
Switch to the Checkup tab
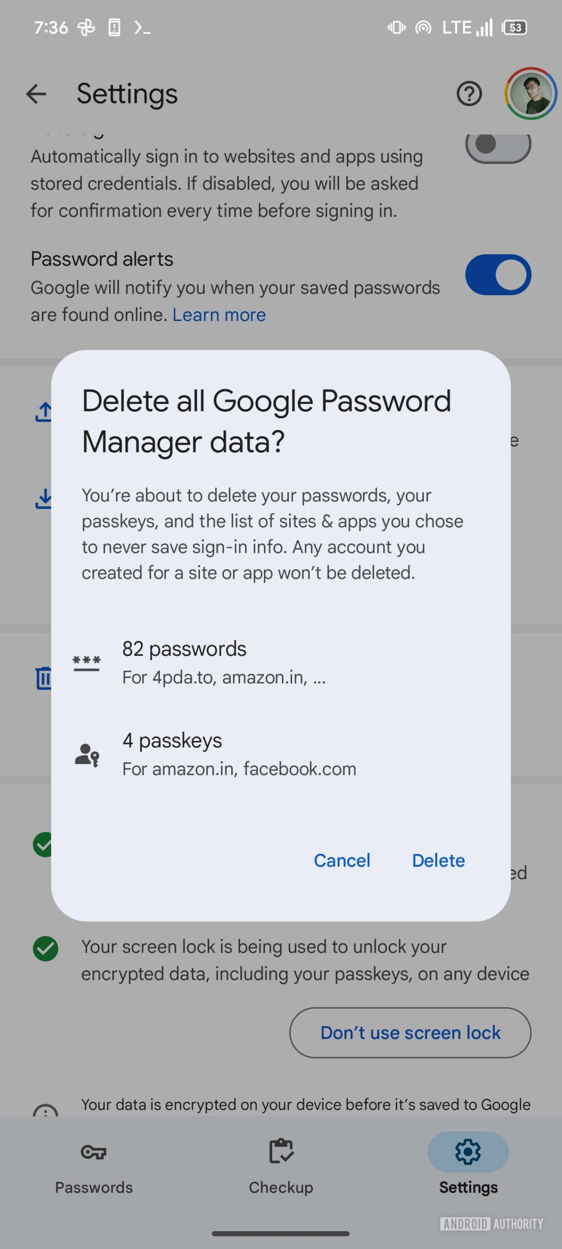pyautogui.click(x=281, y=1167)
